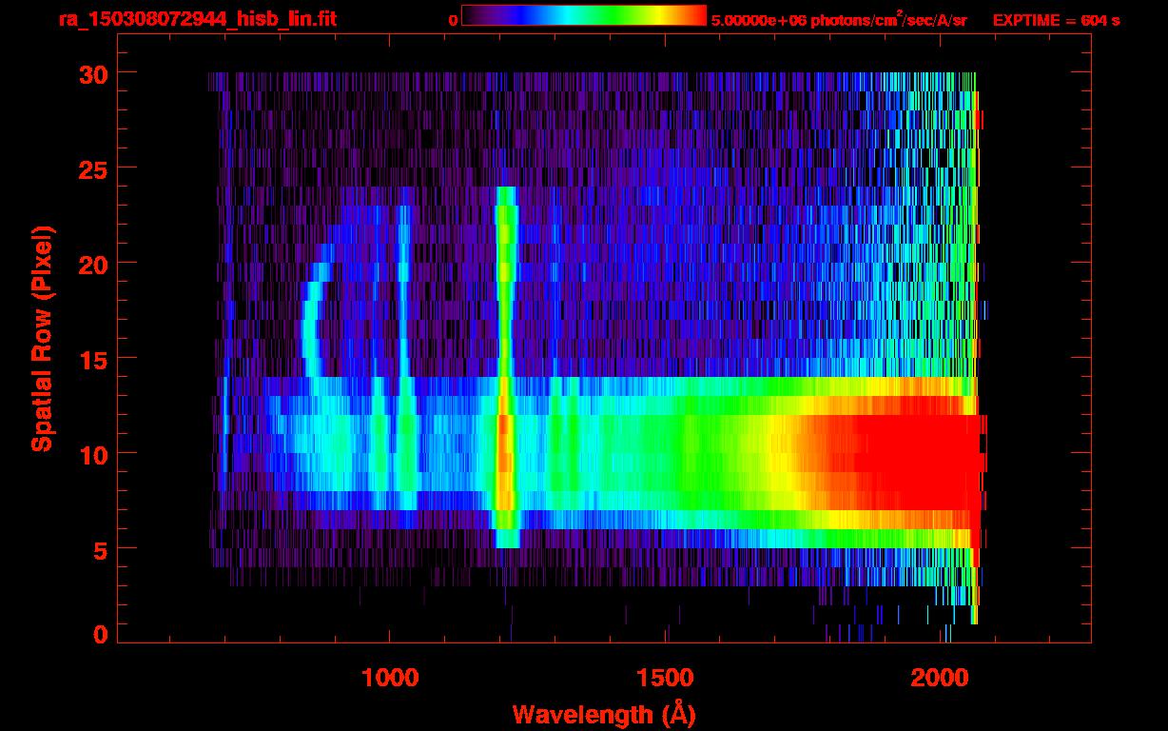This screenshot has width=1168, height=731.
Task: Select the y-axis tick label 15
Action: (x=92, y=359)
